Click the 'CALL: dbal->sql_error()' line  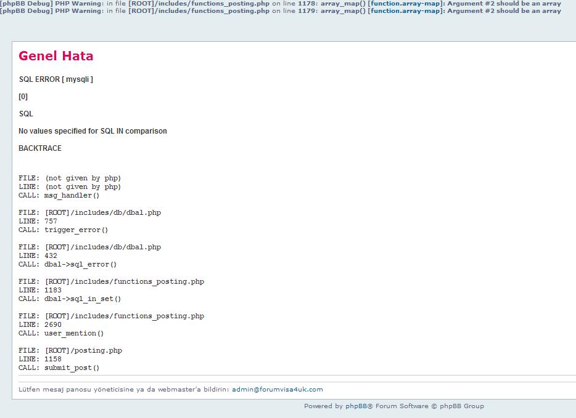(68, 264)
